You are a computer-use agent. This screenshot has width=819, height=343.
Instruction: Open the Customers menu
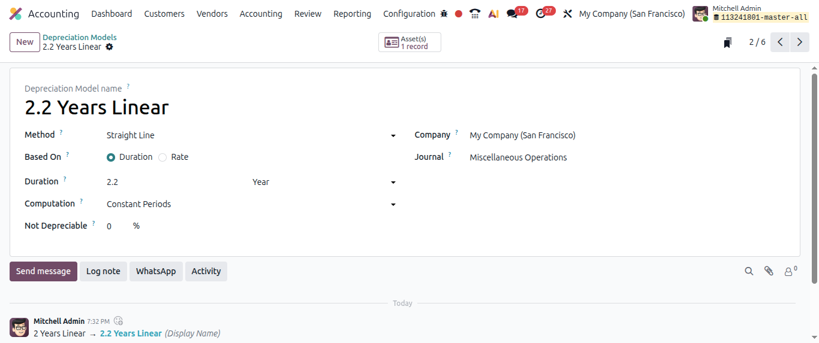[x=164, y=14]
